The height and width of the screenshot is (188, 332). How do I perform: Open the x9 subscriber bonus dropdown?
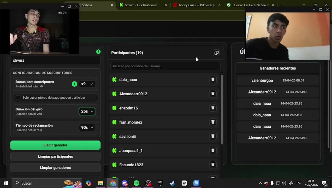coord(87,84)
